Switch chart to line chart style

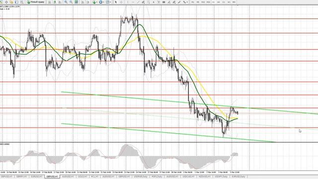click(60, 2)
